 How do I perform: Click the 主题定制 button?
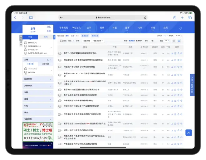[x=85, y=36]
